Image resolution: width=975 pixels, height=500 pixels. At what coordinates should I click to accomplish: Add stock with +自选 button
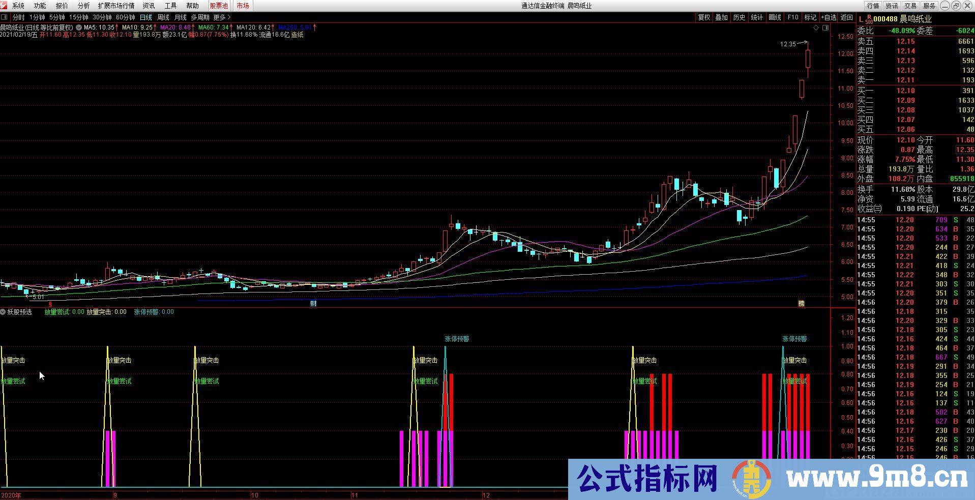(828, 17)
